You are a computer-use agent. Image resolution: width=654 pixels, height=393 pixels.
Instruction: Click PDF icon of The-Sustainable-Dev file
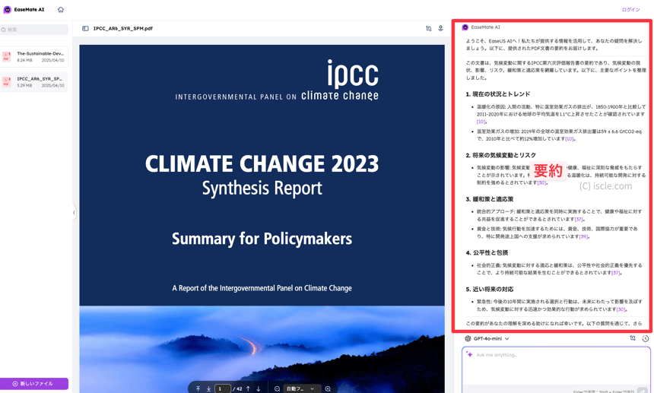[x=6, y=57]
